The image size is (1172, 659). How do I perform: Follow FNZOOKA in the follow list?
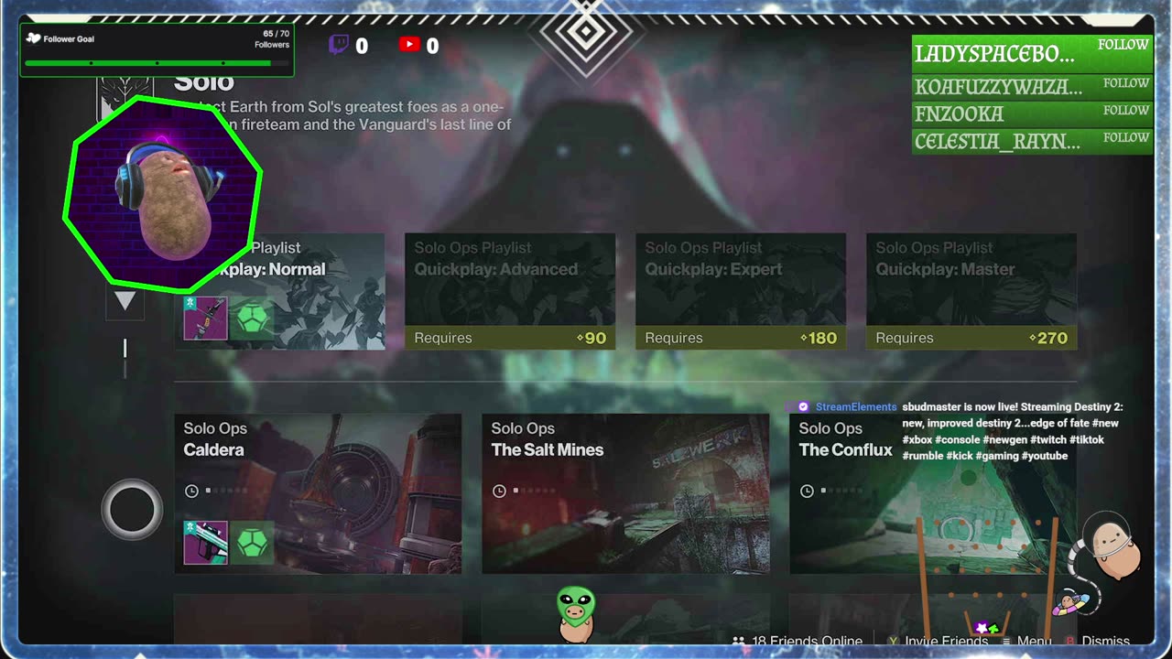1032,114
